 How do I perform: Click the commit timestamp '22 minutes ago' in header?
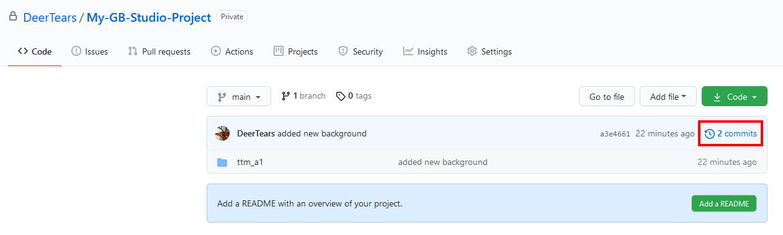point(665,133)
